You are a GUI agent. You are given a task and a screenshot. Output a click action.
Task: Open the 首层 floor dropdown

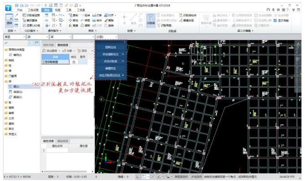15,37
